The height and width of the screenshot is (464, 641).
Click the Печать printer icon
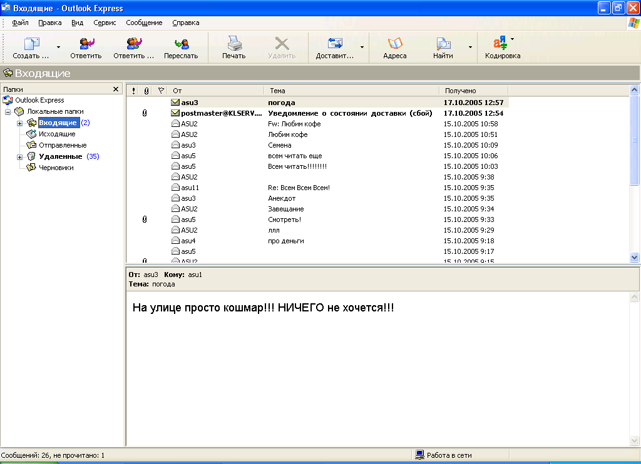[x=234, y=43]
